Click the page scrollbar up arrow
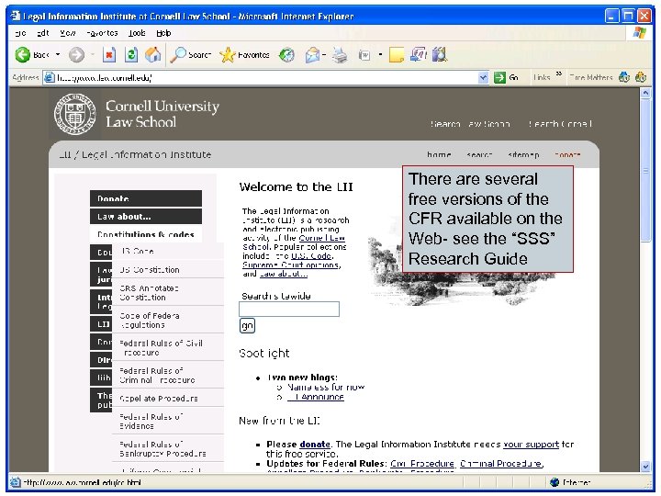Viewport: 661px width, 496px height. 645,93
